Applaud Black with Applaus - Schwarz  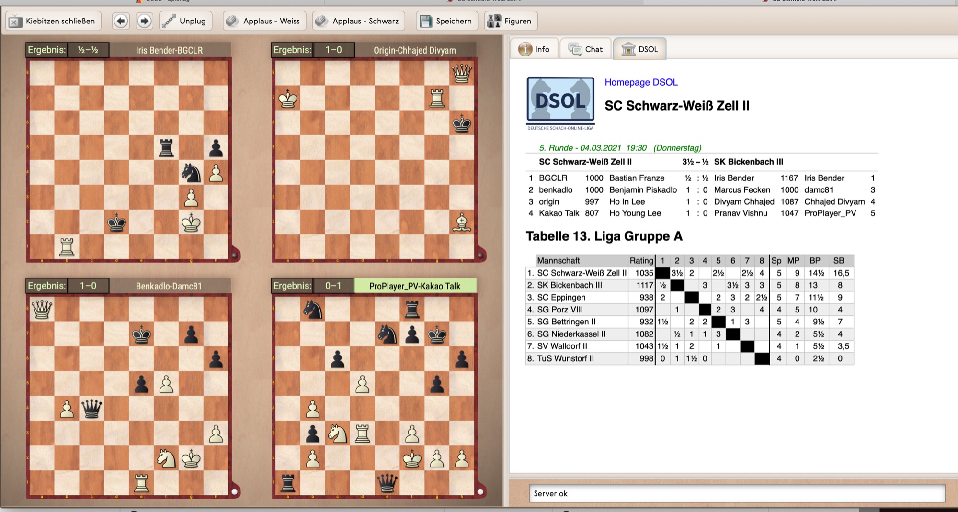pyautogui.click(x=358, y=21)
